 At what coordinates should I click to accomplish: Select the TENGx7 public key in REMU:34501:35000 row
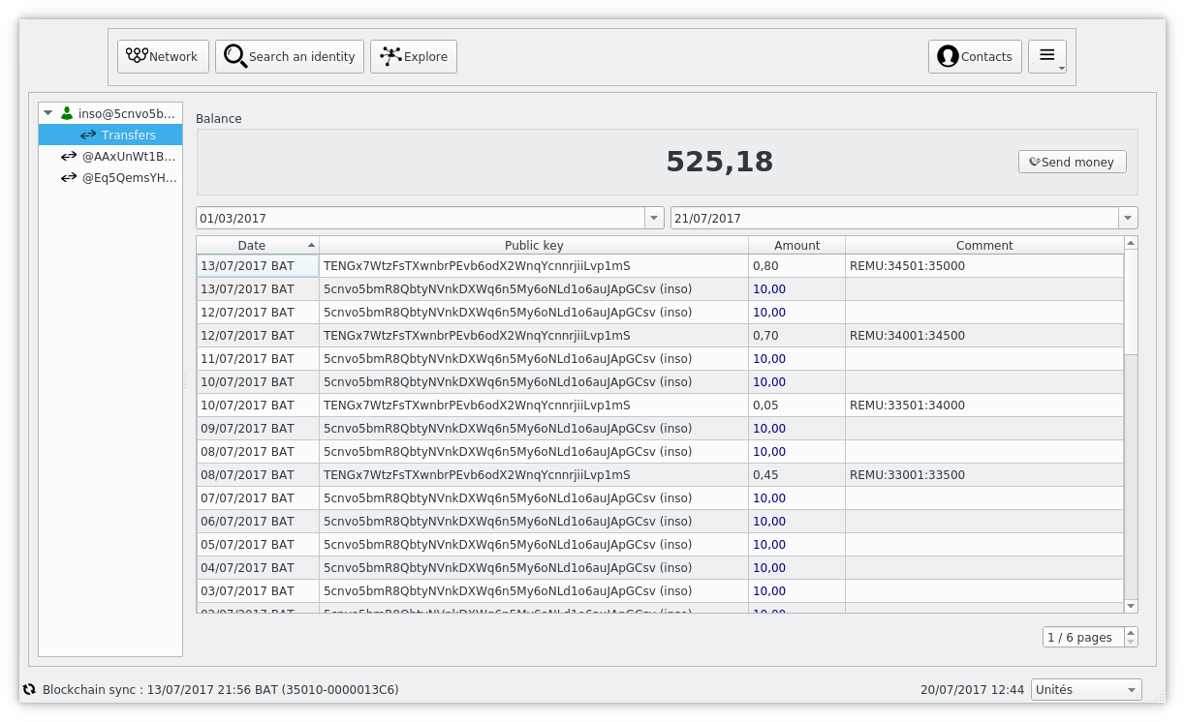[x=534, y=266]
